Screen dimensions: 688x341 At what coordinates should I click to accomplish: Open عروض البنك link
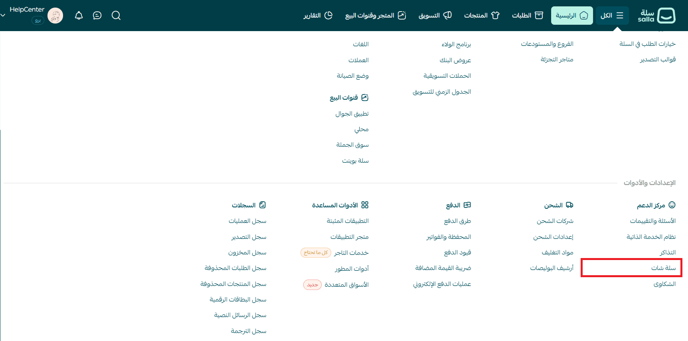pos(455,60)
